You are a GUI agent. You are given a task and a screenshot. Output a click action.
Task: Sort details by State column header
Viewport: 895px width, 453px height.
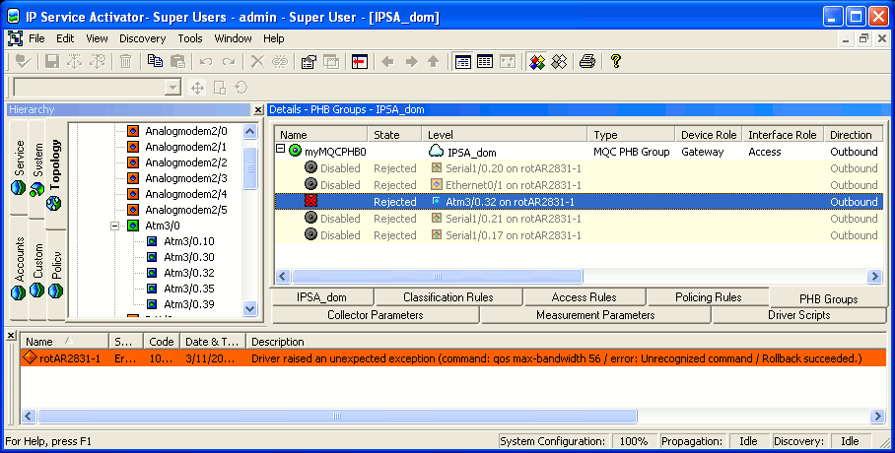coord(394,135)
